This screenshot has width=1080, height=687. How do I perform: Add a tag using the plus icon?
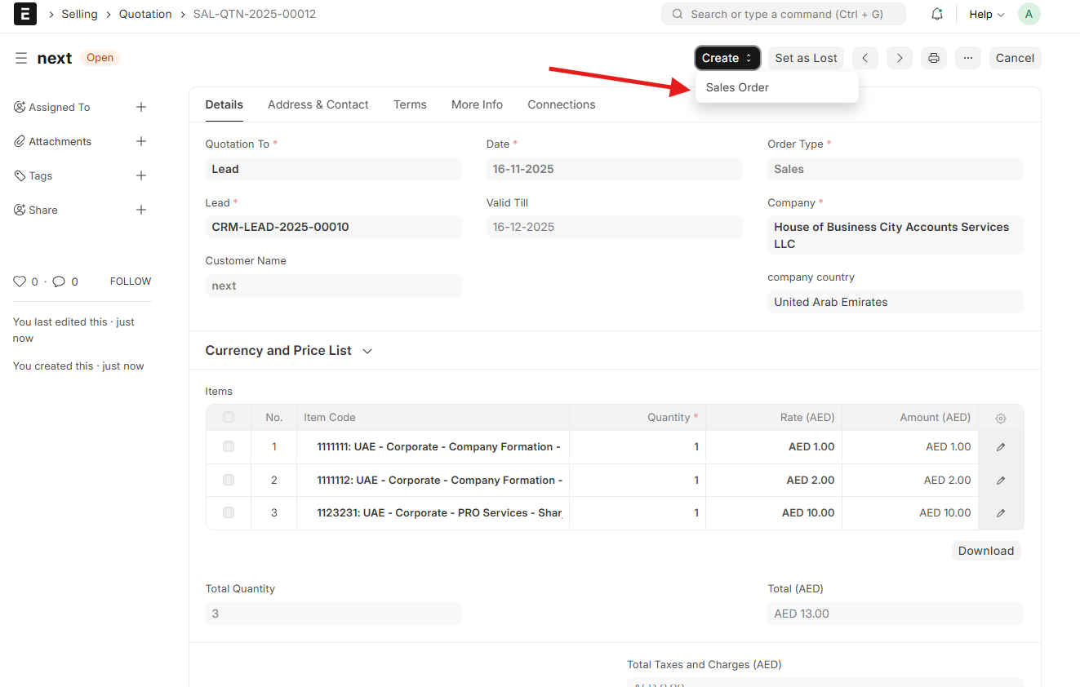coord(140,175)
